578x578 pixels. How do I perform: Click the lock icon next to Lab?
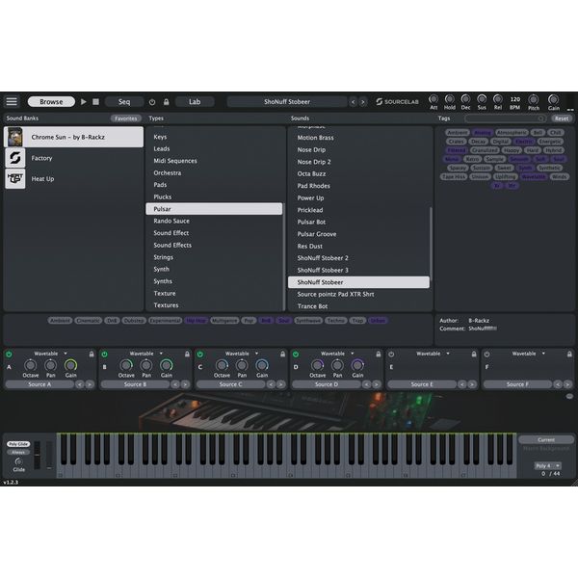tap(167, 102)
